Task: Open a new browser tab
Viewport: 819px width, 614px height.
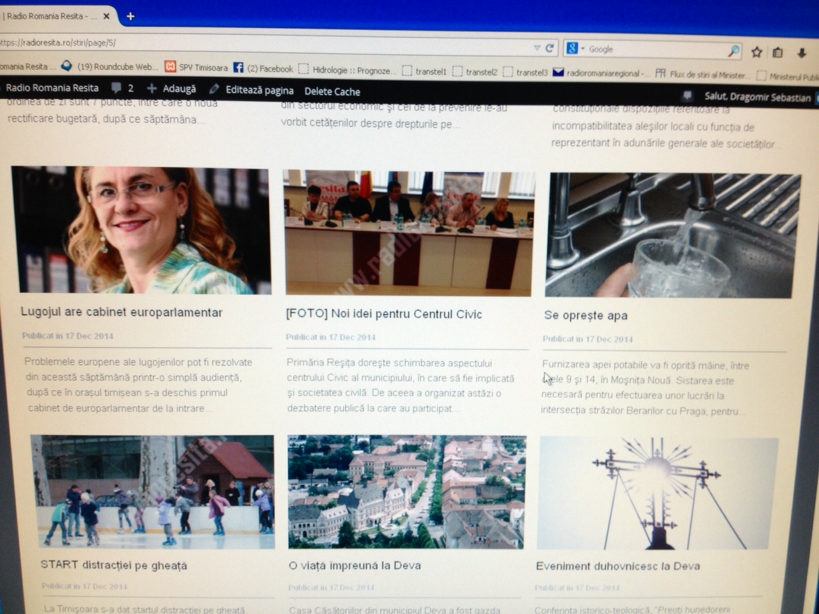Action: coord(131,16)
